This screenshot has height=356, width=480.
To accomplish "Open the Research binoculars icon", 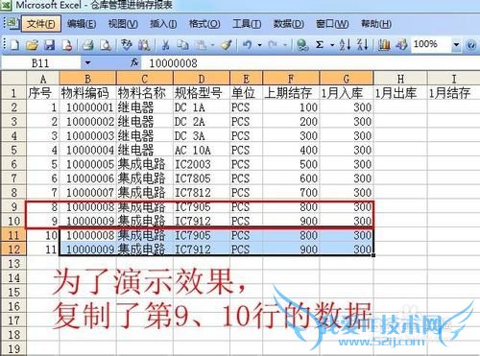I will click(x=144, y=45).
